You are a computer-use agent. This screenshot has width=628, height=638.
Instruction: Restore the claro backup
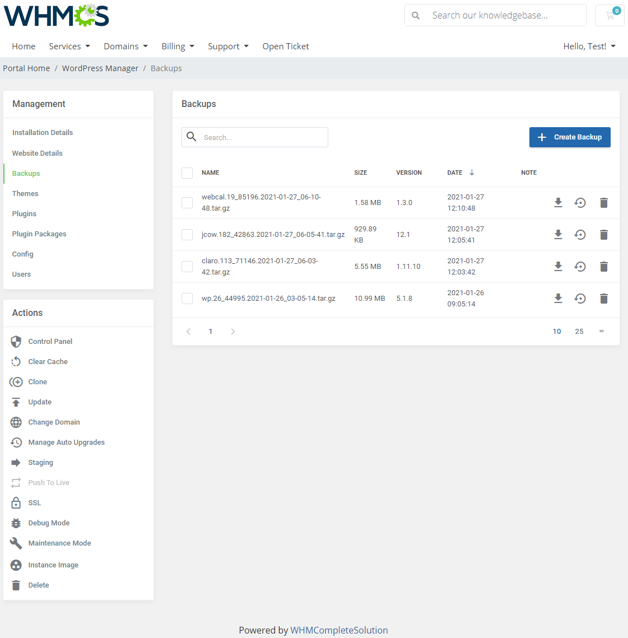(x=580, y=267)
